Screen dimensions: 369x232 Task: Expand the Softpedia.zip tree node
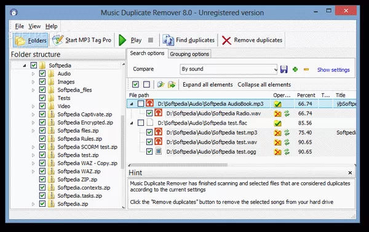(x=33, y=204)
